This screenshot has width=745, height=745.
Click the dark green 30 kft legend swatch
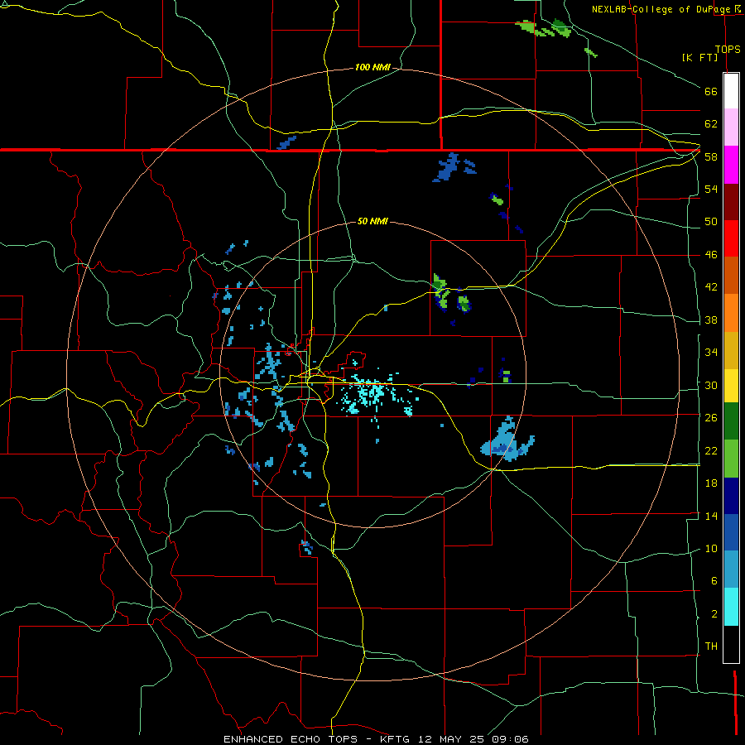pos(731,421)
